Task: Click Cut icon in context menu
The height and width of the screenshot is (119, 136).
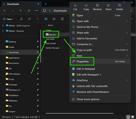Action: pyautogui.click(x=75, y=5)
